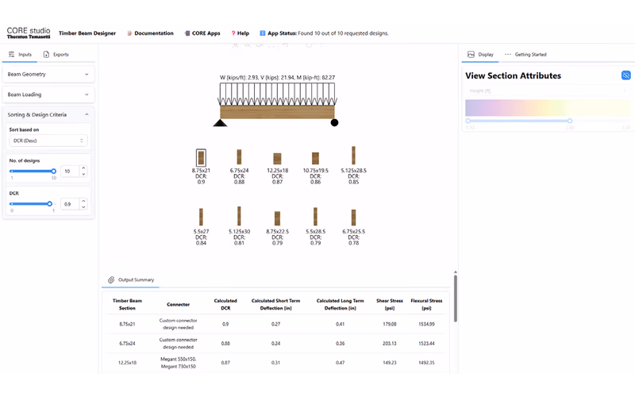Click the flexural stress value 1492.35

coord(426,363)
